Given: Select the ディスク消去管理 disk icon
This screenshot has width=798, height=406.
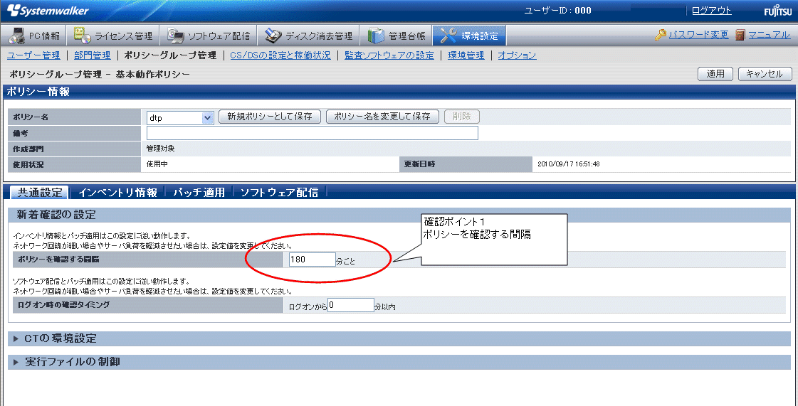Looking at the screenshot, I should [273, 35].
